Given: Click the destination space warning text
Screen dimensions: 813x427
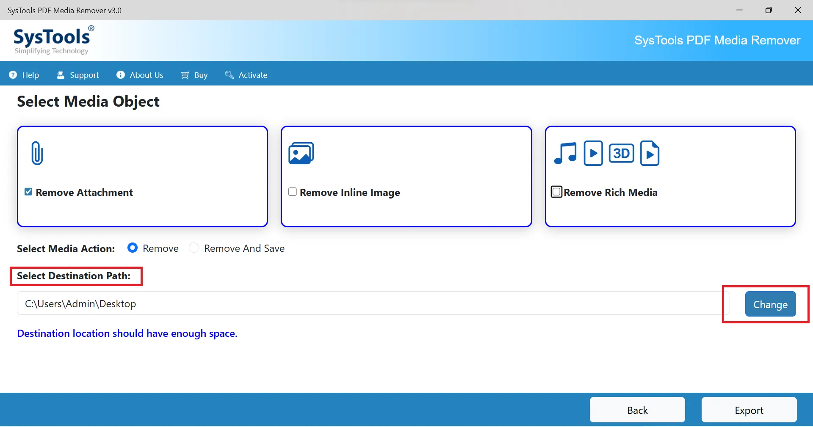Looking at the screenshot, I should (x=127, y=333).
